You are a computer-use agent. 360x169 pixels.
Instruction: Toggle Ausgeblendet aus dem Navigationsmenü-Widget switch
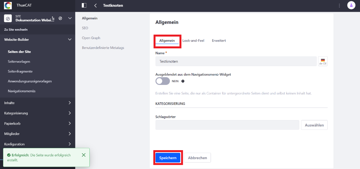pyautogui.click(x=163, y=81)
